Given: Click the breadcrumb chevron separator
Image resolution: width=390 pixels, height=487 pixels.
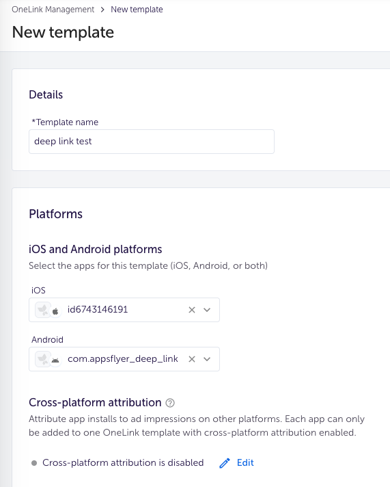Looking at the screenshot, I should tap(102, 10).
